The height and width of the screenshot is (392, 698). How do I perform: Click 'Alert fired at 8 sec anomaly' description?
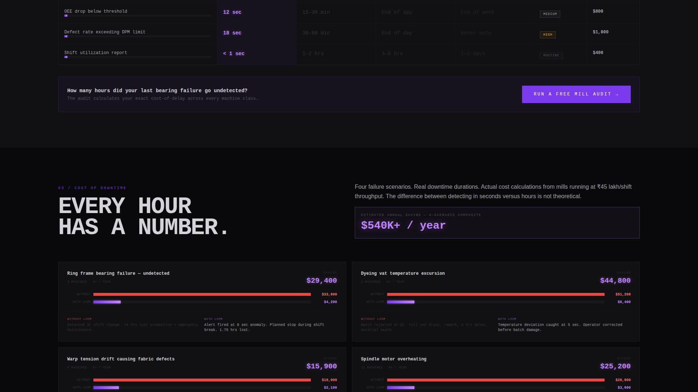(264, 327)
